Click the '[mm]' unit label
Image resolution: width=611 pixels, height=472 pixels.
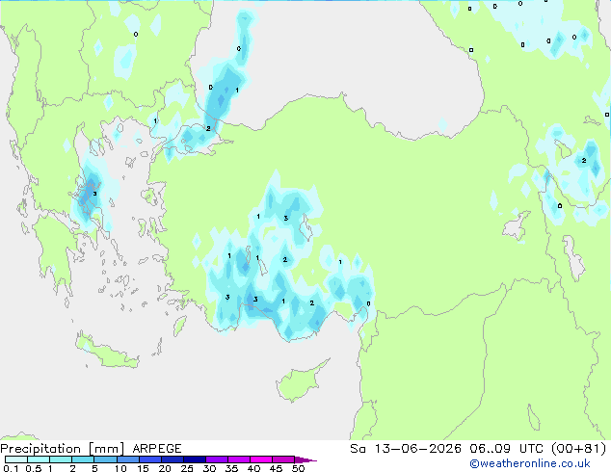tap(106, 449)
